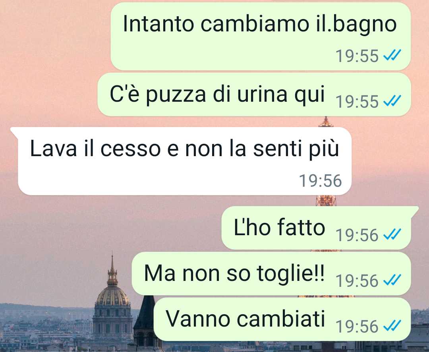Click the double check icon next to 'L'ho fatto'

[392, 234]
